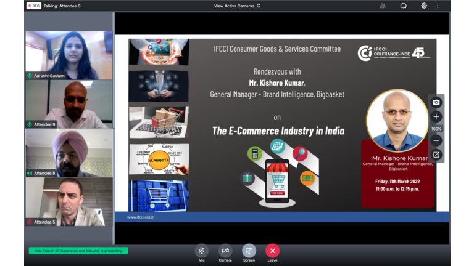
Task: Open the three-dot more options menu
Action: click(x=438, y=6)
